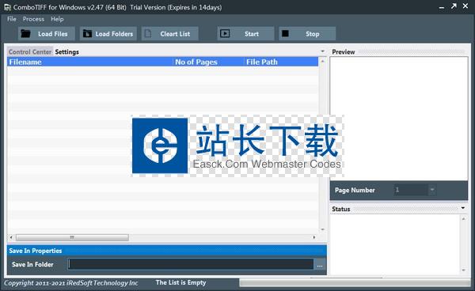Screen dimensions: 475x291
Task: Collapse the Status panel arrow
Action: click(463, 208)
